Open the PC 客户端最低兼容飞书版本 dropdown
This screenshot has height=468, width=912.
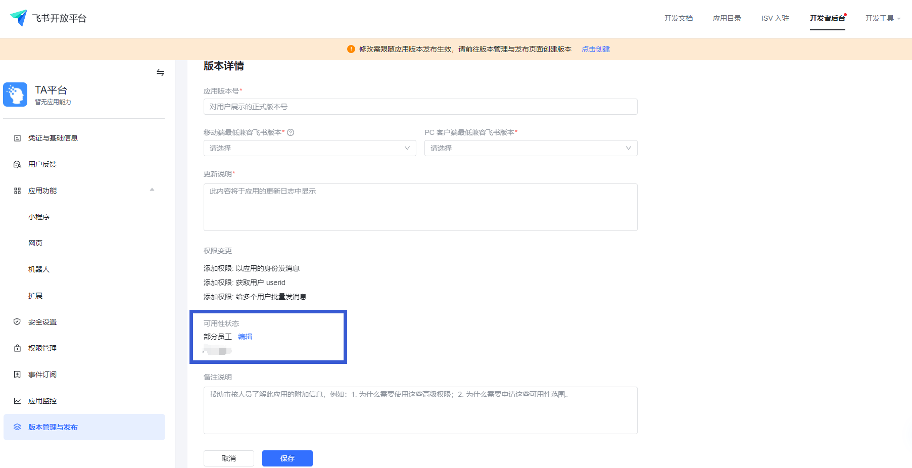(x=531, y=148)
